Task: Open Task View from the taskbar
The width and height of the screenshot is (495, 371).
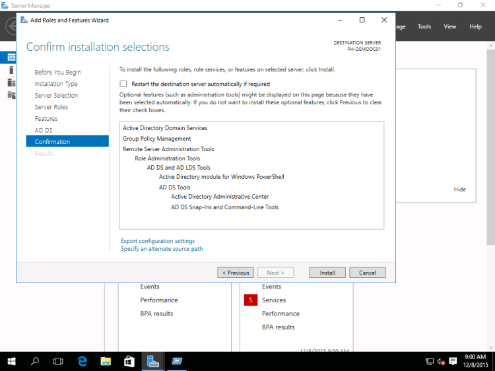Action: (58, 361)
